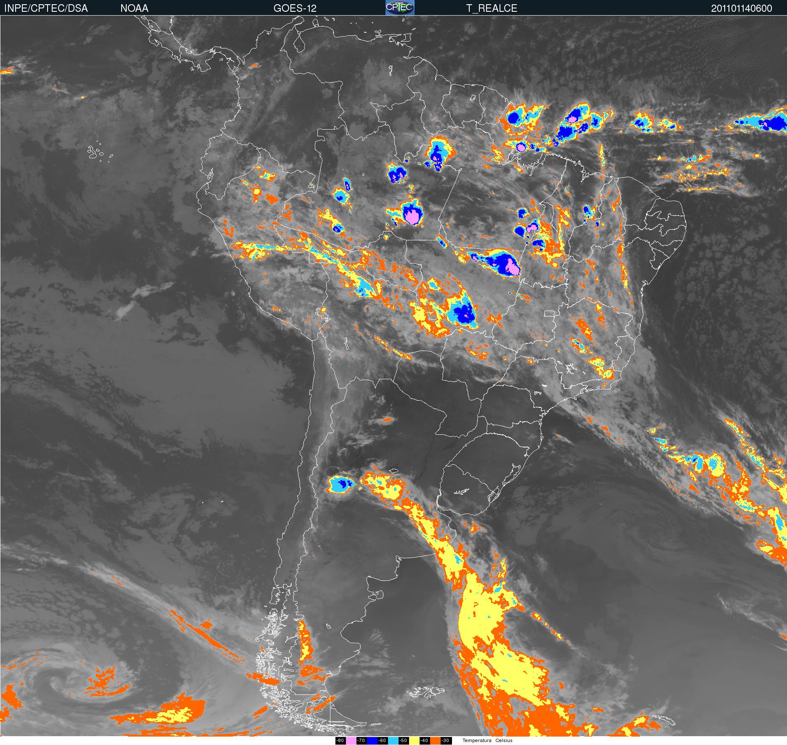The height and width of the screenshot is (745, 787).
Task: Click the 'INPE/CPTEC/DSA' header text
Action: 46,8
